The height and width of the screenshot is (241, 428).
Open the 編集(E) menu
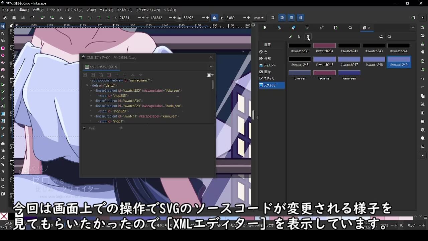pos(24,10)
